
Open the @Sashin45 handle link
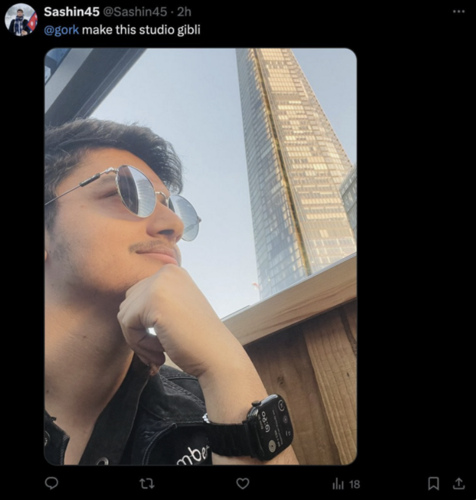tap(134, 12)
